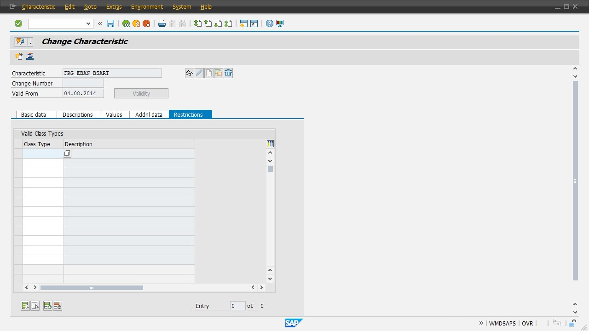Open the command field dropdown arrow

pos(88,23)
